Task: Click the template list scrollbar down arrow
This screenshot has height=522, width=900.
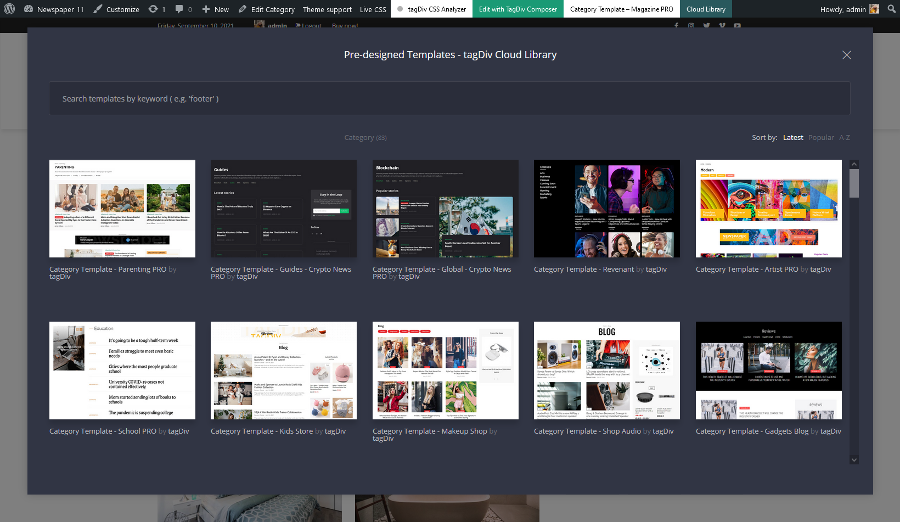Action: (x=854, y=460)
